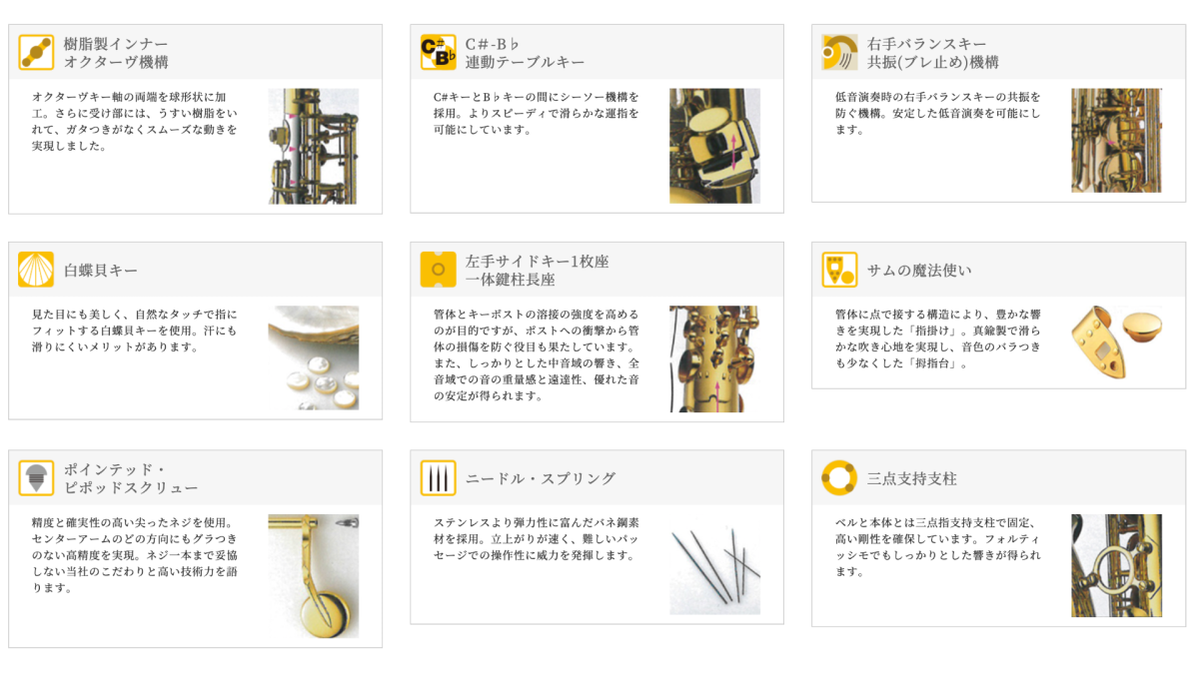Click the 三点支持支柱 ring icon
Viewport: 1199px width, 674px height.
(x=839, y=478)
